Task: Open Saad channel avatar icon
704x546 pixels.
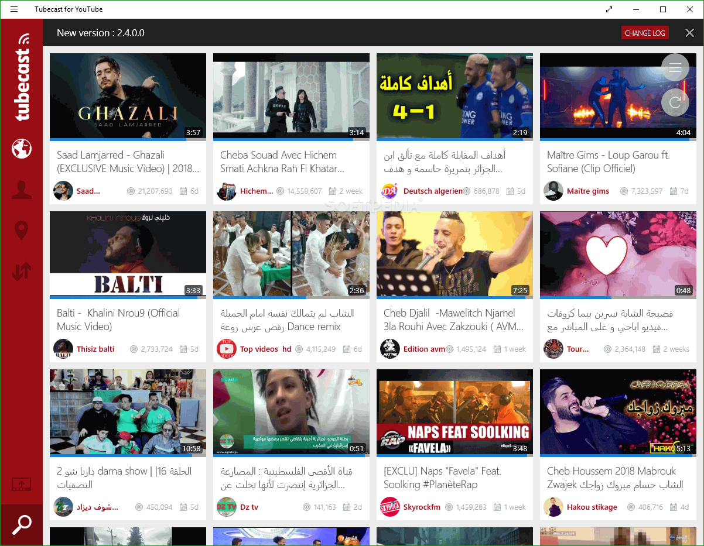Action: 63,191
